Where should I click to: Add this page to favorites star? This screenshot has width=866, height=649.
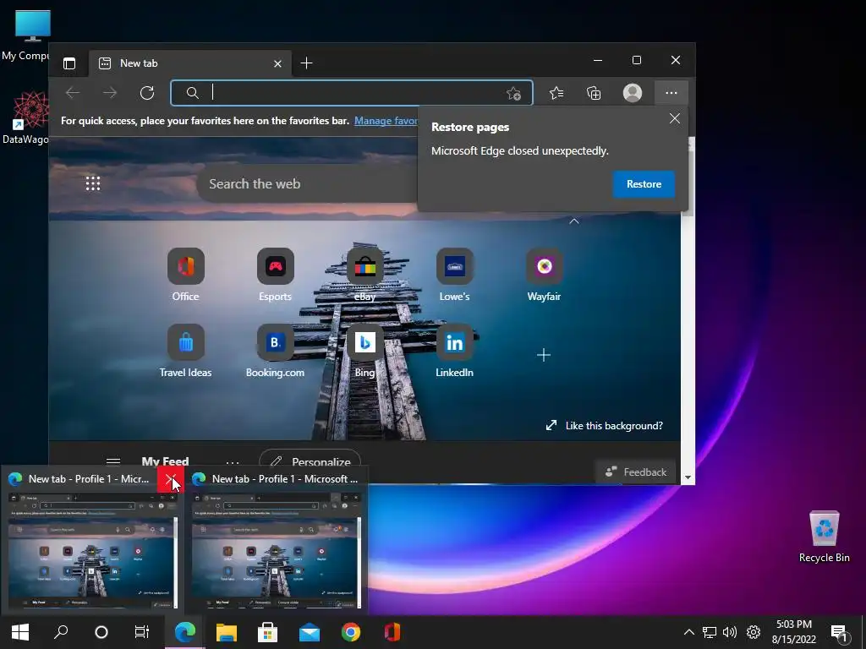coord(513,93)
